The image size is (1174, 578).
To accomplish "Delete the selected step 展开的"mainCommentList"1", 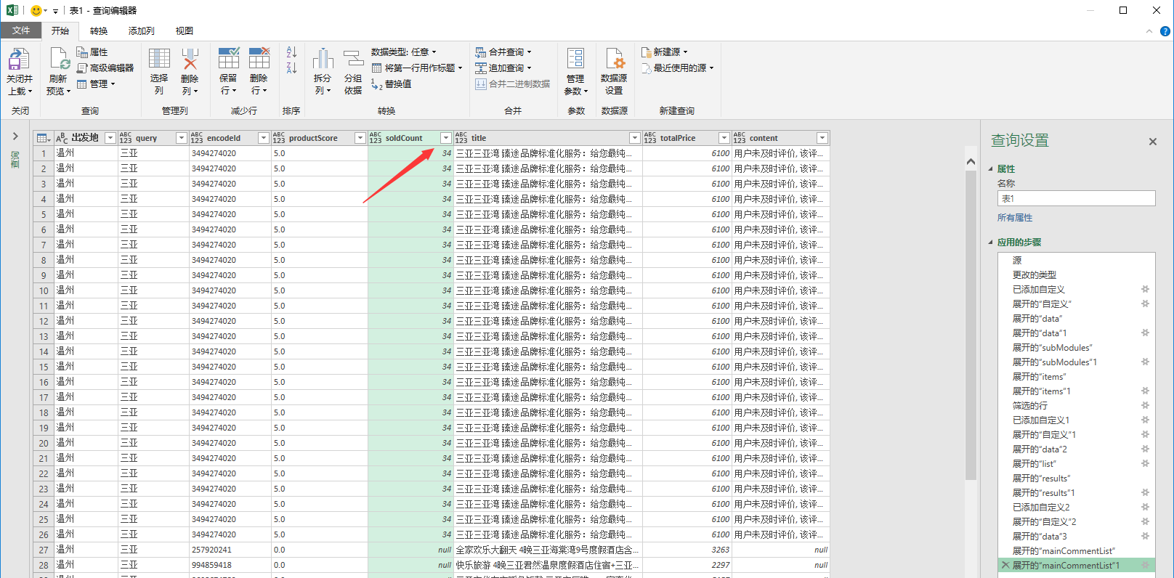I will tap(1005, 565).
